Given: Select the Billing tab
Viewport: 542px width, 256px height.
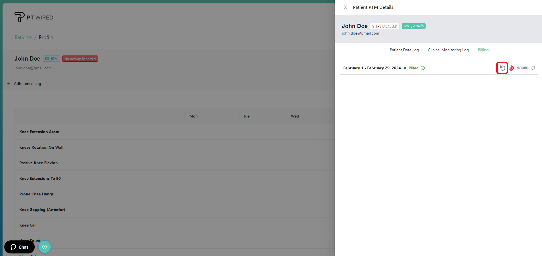Looking at the screenshot, I should coord(483,50).
